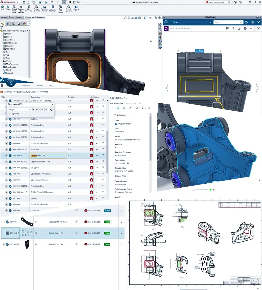Click the Find text field containing upright

pyautogui.click(x=21, y=110)
